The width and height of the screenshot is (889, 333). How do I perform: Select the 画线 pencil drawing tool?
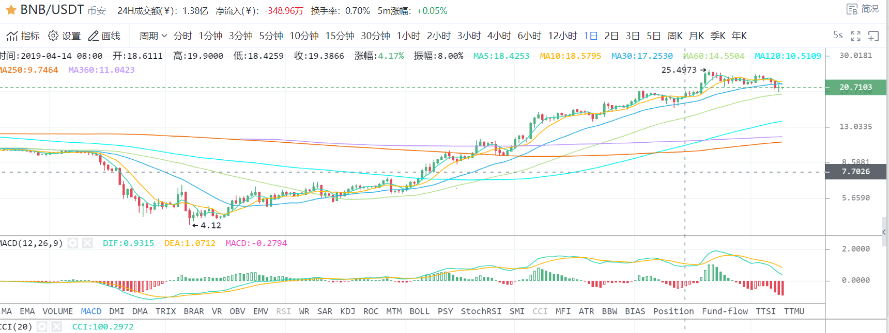click(94, 36)
